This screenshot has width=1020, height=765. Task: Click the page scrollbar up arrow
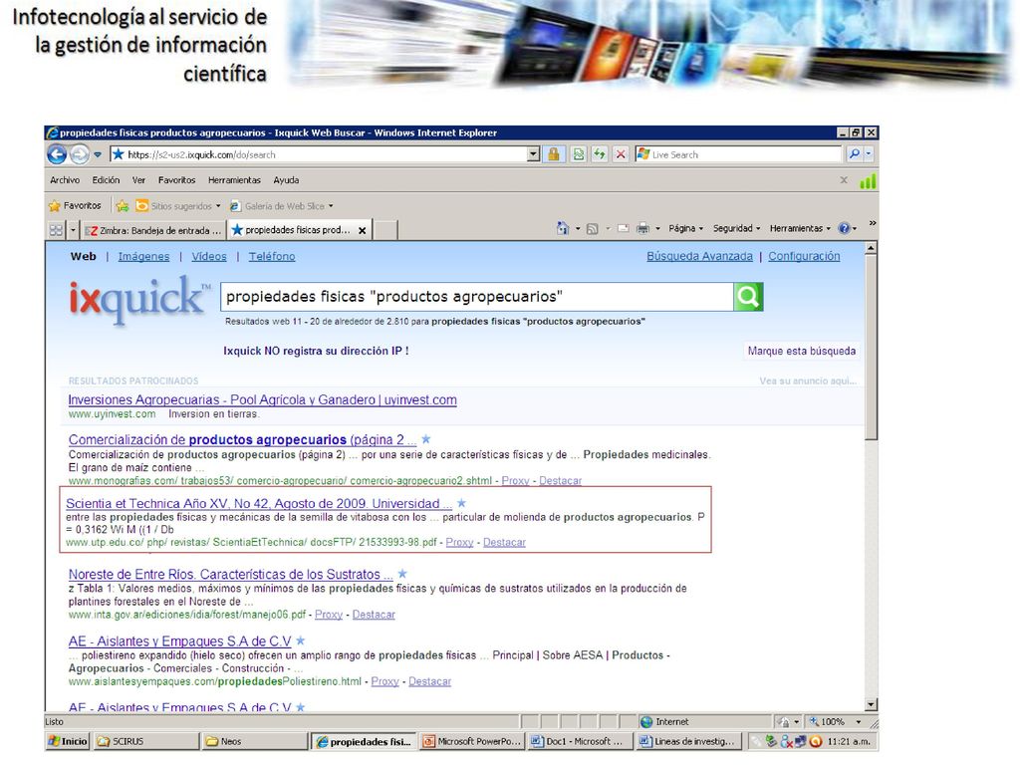pyautogui.click(x=871, y=248)
